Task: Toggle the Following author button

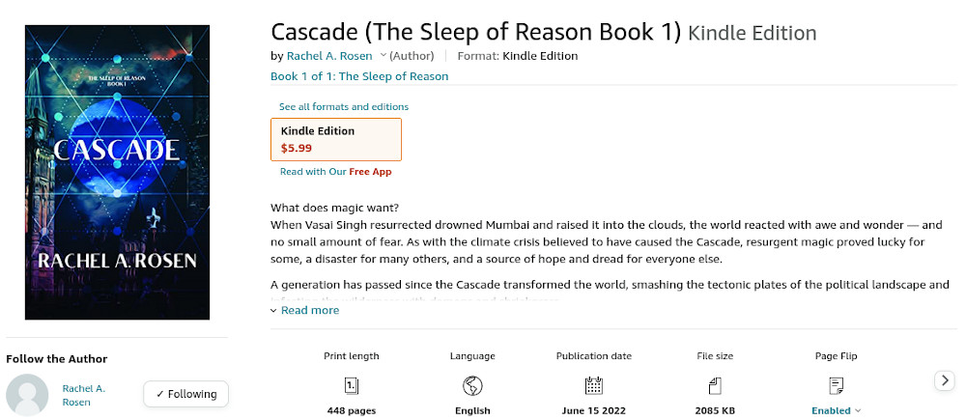Action: [x=186, y=394]
